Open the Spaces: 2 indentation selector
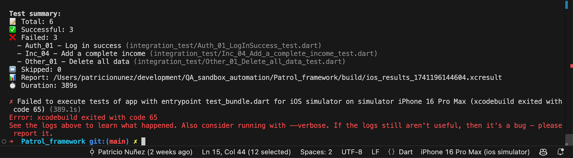 (x=316, y=152)
